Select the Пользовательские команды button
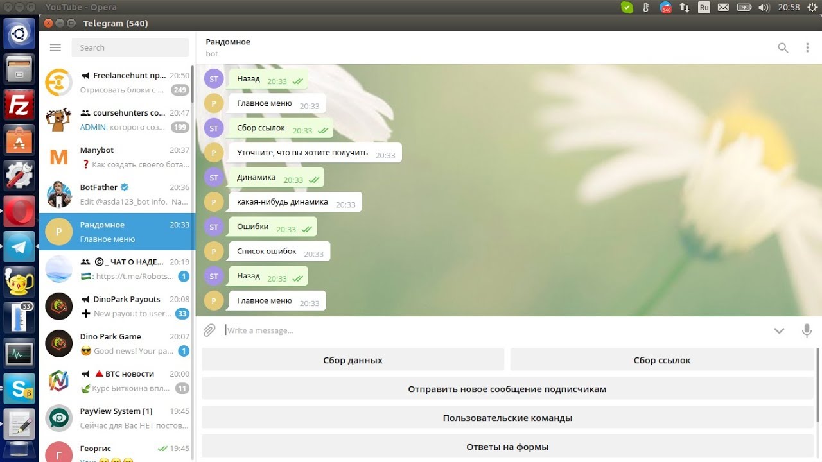Image resolution: width=822 pixels, height=462 pixels. click(507, 418)
